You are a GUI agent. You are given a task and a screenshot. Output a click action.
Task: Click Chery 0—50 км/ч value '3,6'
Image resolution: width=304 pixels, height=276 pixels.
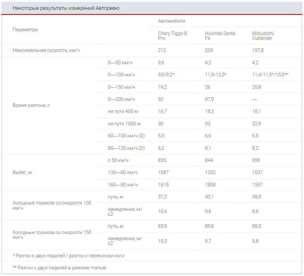pyautogui.click(x=161, y=63)
